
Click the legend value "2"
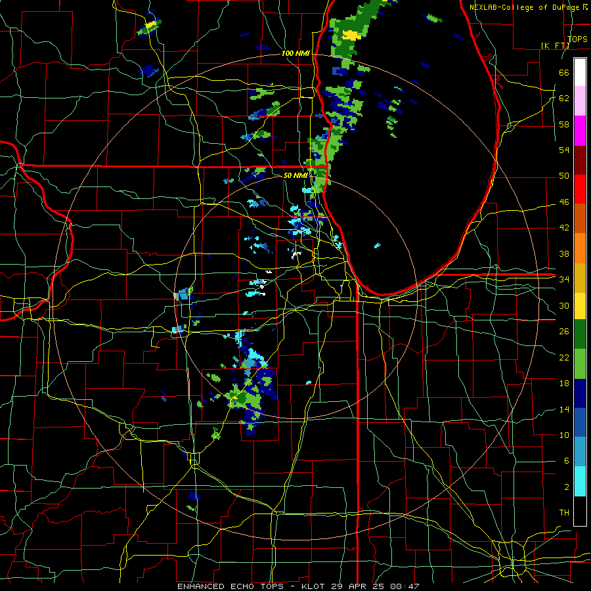coord(566,487)
